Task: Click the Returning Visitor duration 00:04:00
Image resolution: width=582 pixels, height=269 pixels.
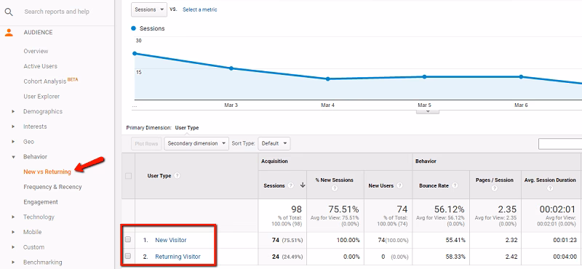Action: (565, 257)
